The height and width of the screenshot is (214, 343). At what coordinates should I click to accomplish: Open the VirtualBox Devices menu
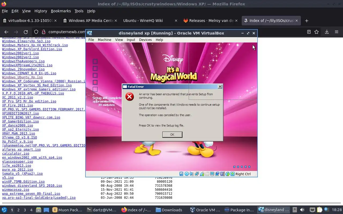[x=145, y=40]
